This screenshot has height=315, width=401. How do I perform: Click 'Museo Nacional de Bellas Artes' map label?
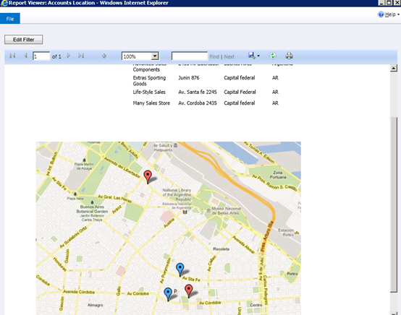(x=227, y=210)
